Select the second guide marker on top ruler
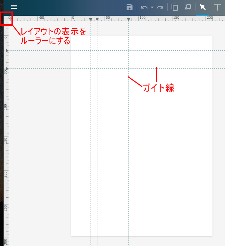The image size is (225, 246). coord(97,19)
